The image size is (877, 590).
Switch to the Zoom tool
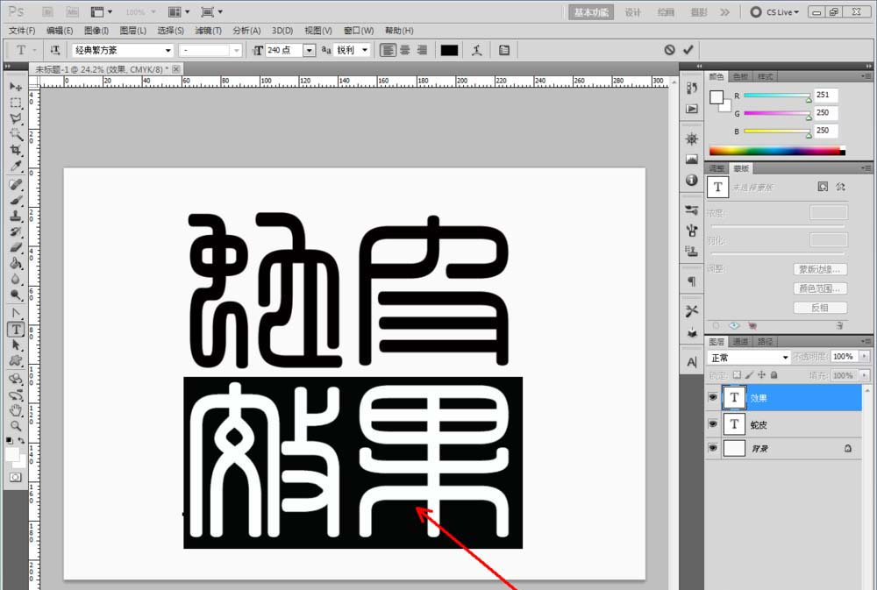[16, 424]
